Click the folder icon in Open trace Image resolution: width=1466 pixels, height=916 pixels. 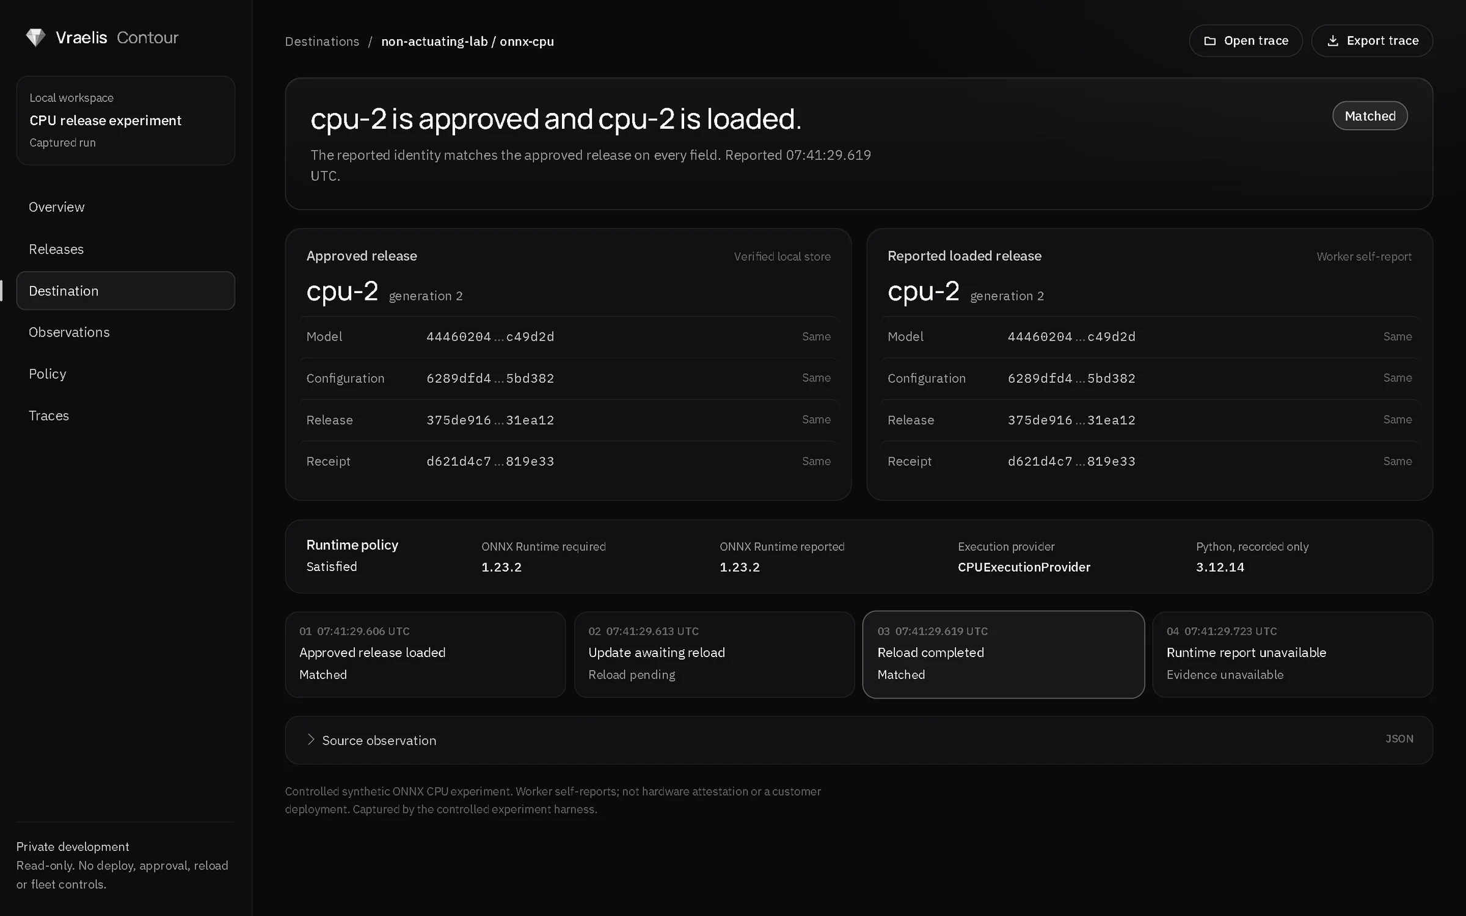[1209, 41]
